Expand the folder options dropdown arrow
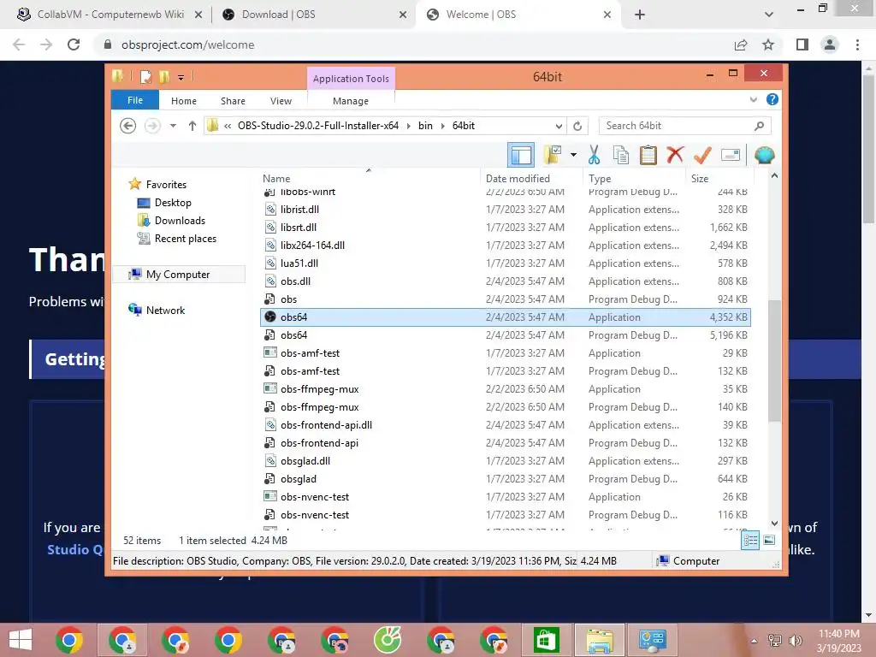The width and height of the screenshot is (876, 657). [573, 155]
